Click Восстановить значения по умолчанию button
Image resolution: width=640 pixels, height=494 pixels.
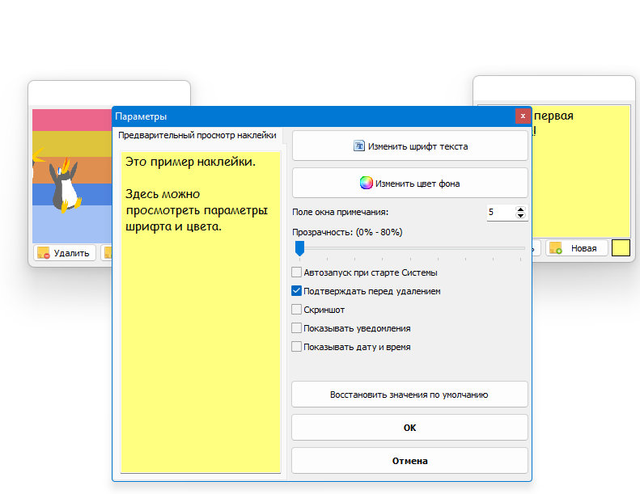point(409,395)
